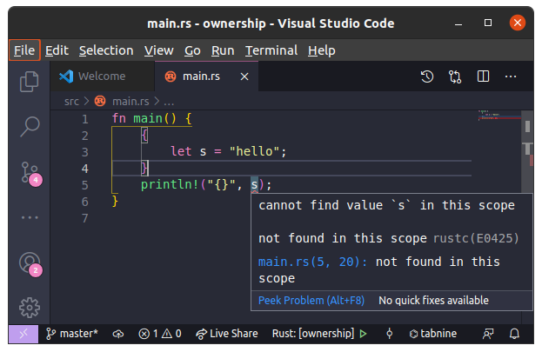Click line number 7 in gutter
Screen dimensions: 542x352
coord(84,218)
